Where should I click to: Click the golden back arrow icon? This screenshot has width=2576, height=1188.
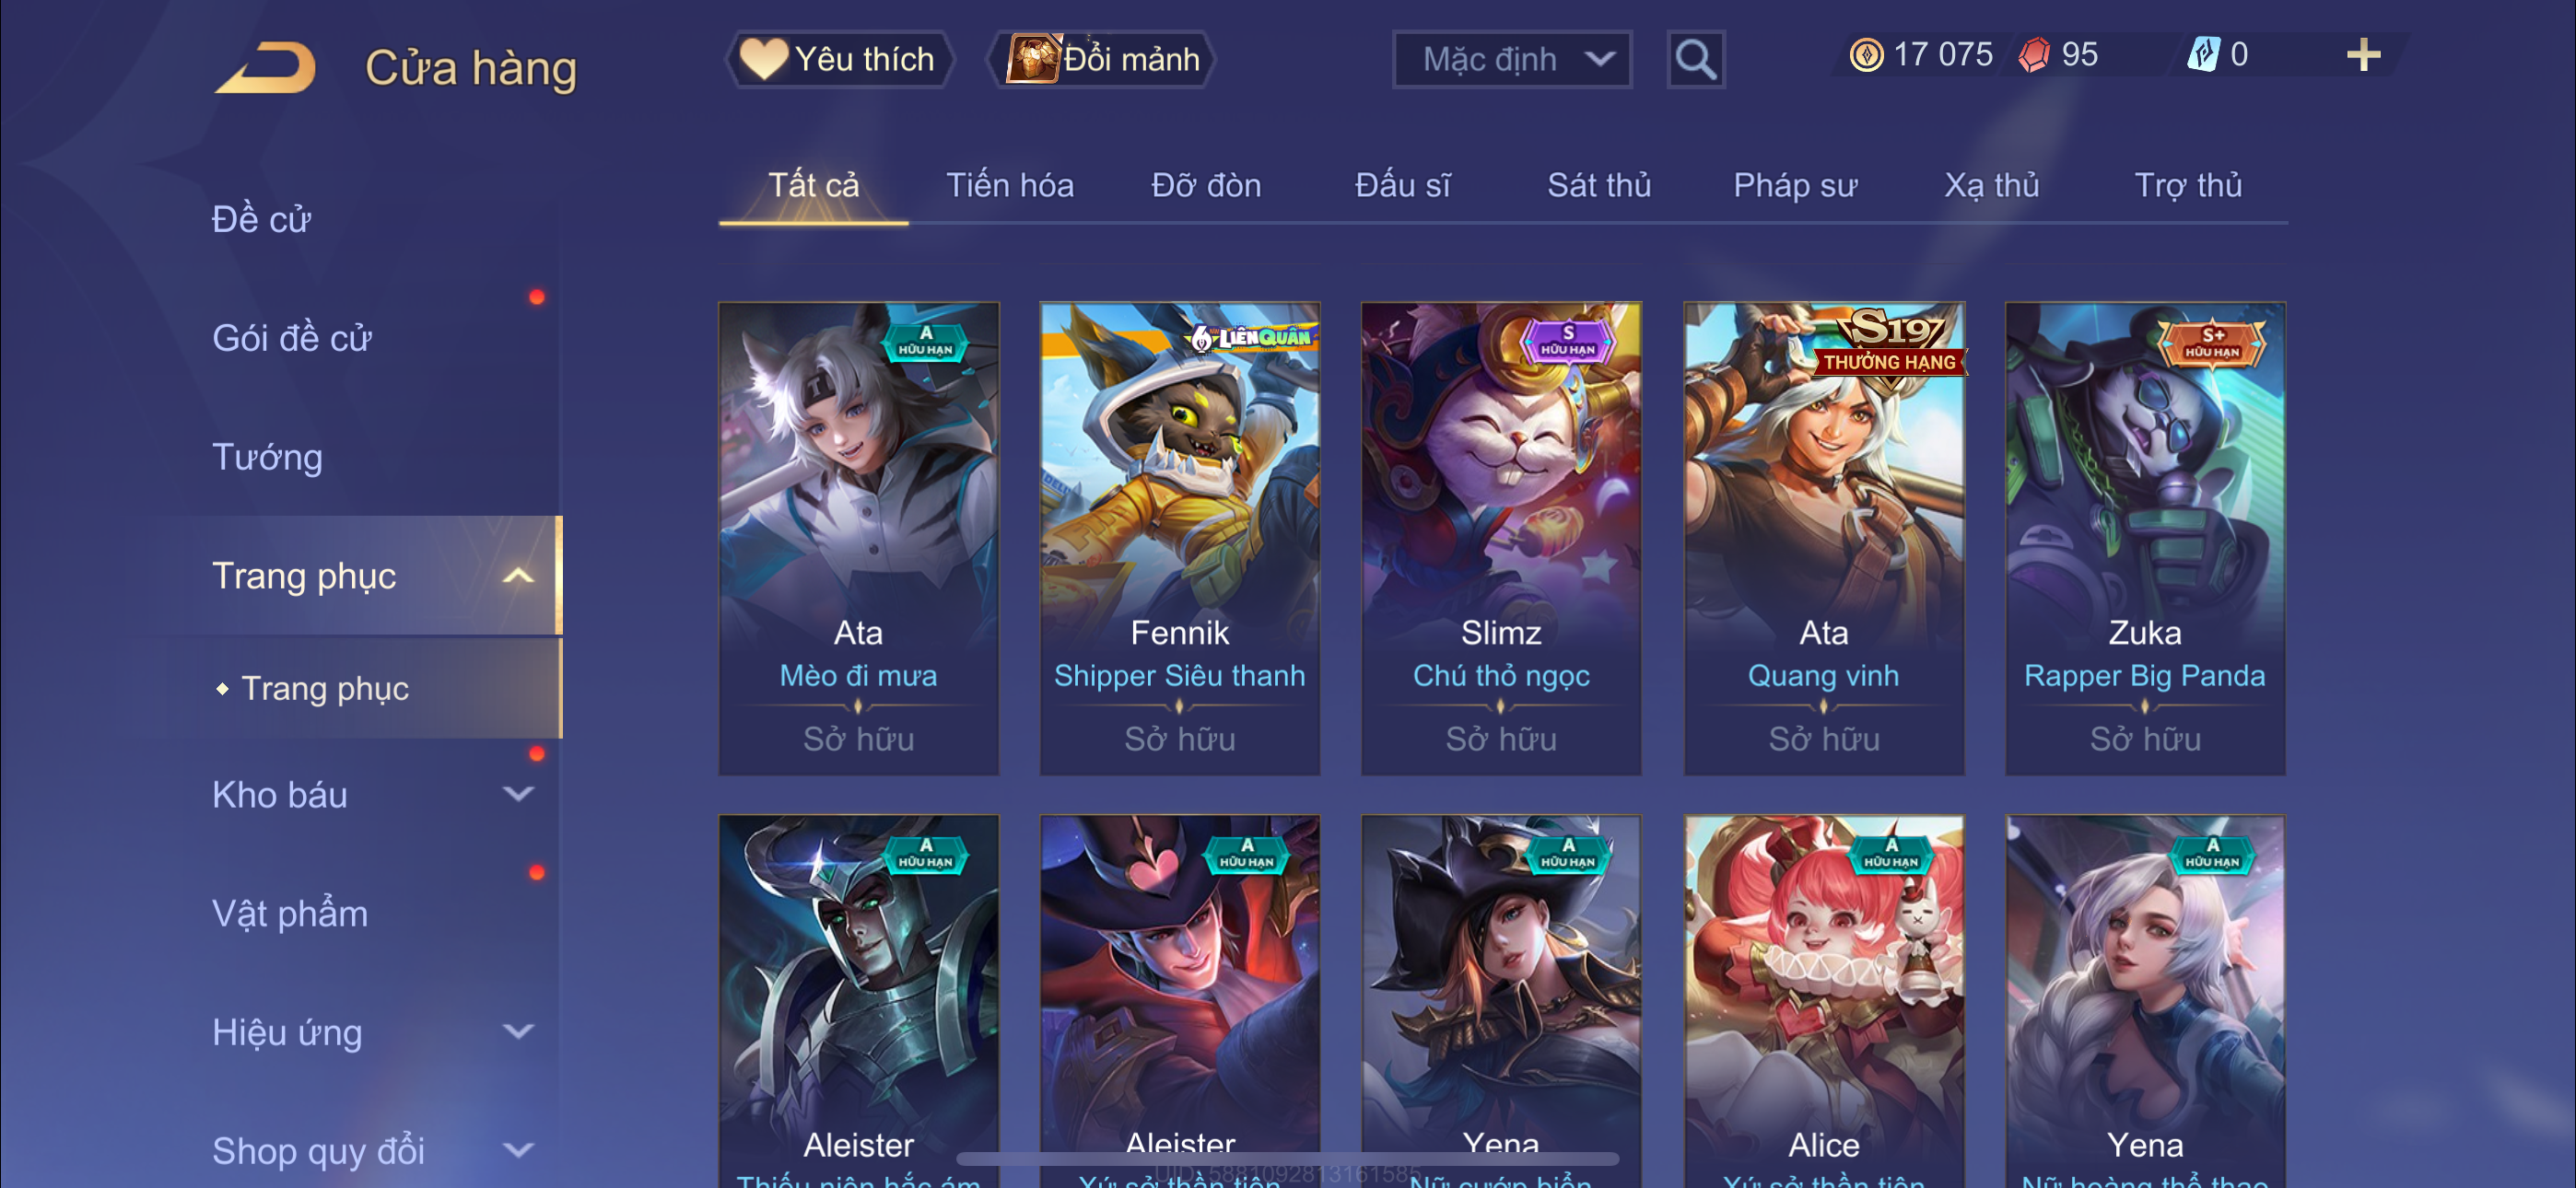[x=266, y=68]
